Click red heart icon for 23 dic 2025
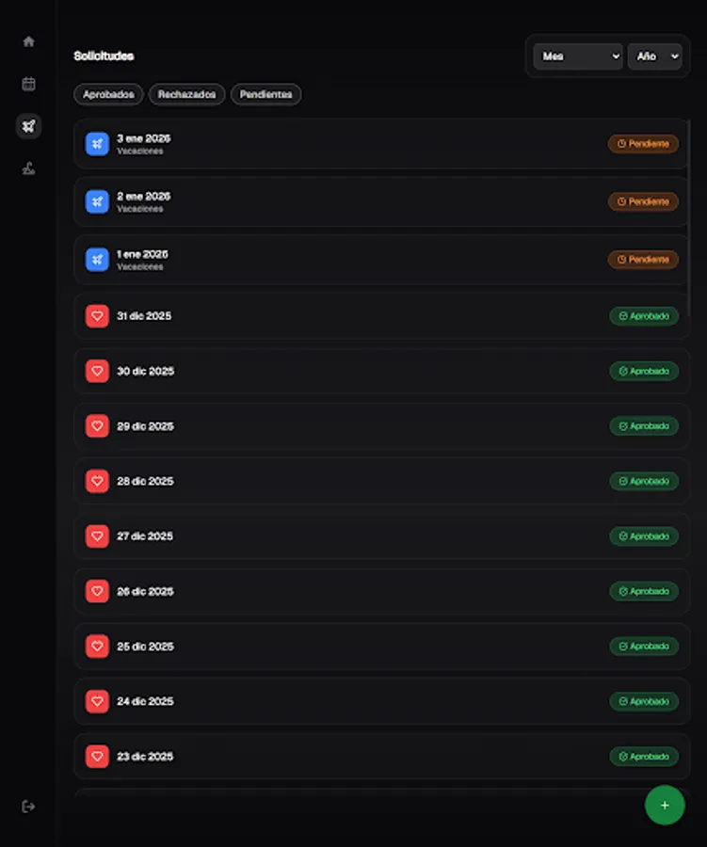707x847 pixels. (97, 757)
